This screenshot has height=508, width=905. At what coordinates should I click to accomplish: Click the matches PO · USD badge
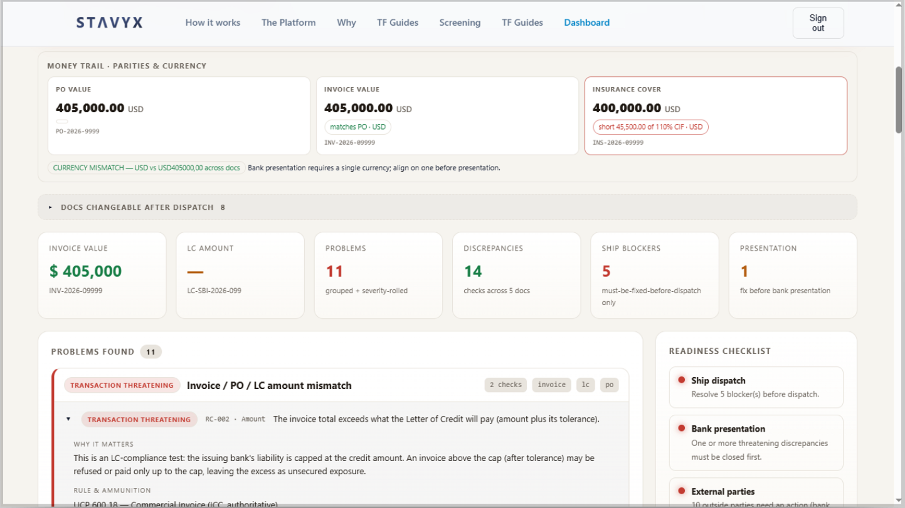(358, 127)
